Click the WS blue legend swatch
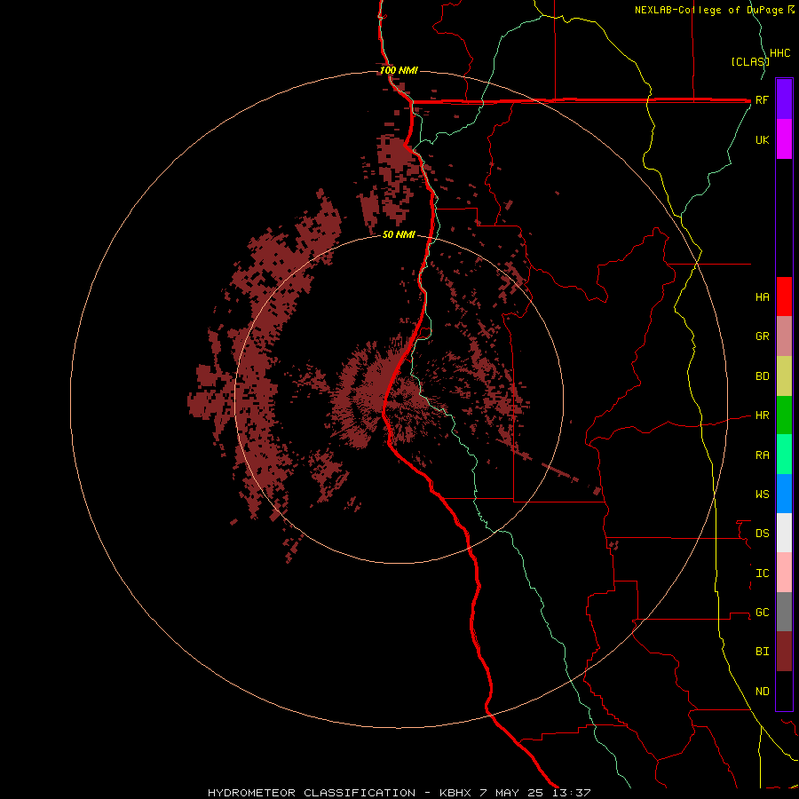799x799 pixels. 784,494
